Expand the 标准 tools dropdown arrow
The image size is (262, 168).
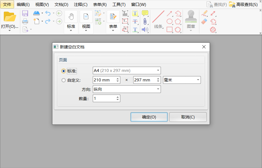tap(71, 31)
